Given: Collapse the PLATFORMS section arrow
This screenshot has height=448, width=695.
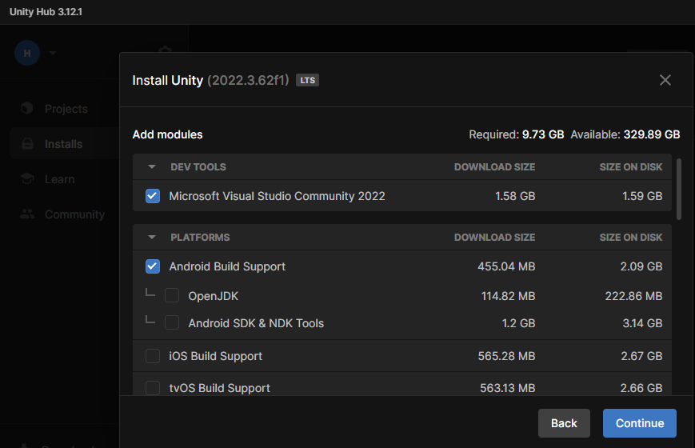Looking at the screenshot, I should click(x=152, y=238).
